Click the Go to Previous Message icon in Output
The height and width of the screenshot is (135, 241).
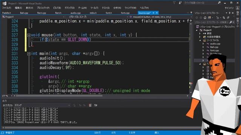pyautogui.click(x=80, y=105)
